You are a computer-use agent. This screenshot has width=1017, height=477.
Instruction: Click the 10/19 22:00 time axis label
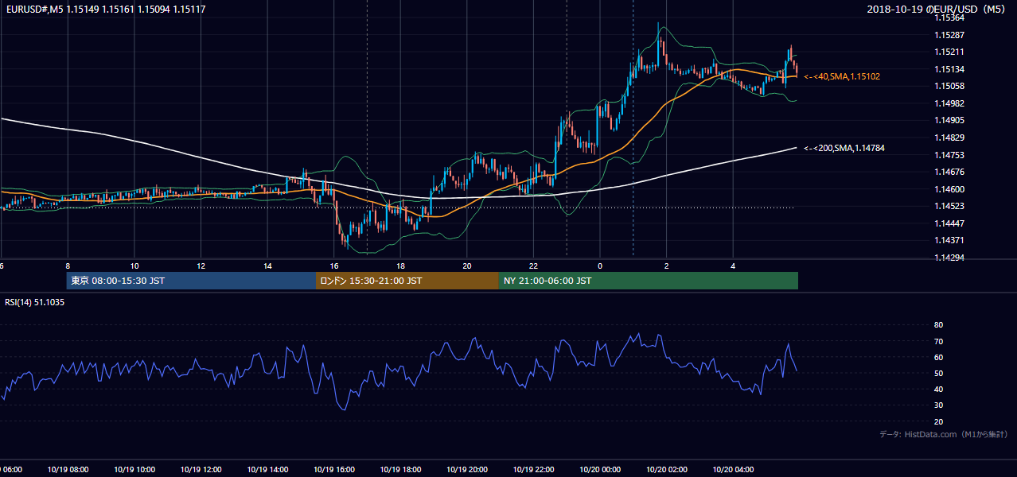[533, 470]
